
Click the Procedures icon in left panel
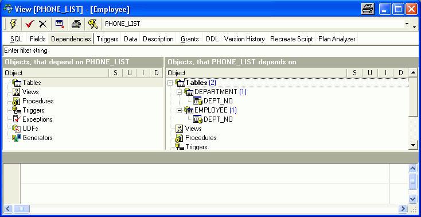(17, 101)
